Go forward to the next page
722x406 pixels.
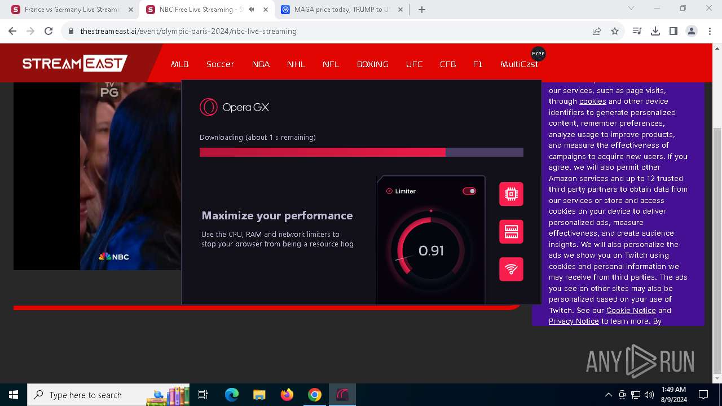point(30,31)
